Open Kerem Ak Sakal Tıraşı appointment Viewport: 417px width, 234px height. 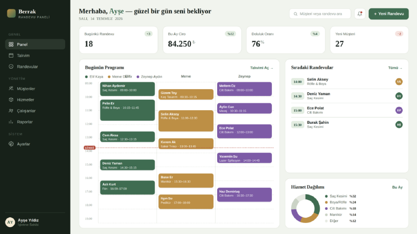click(x=186, y=144)
